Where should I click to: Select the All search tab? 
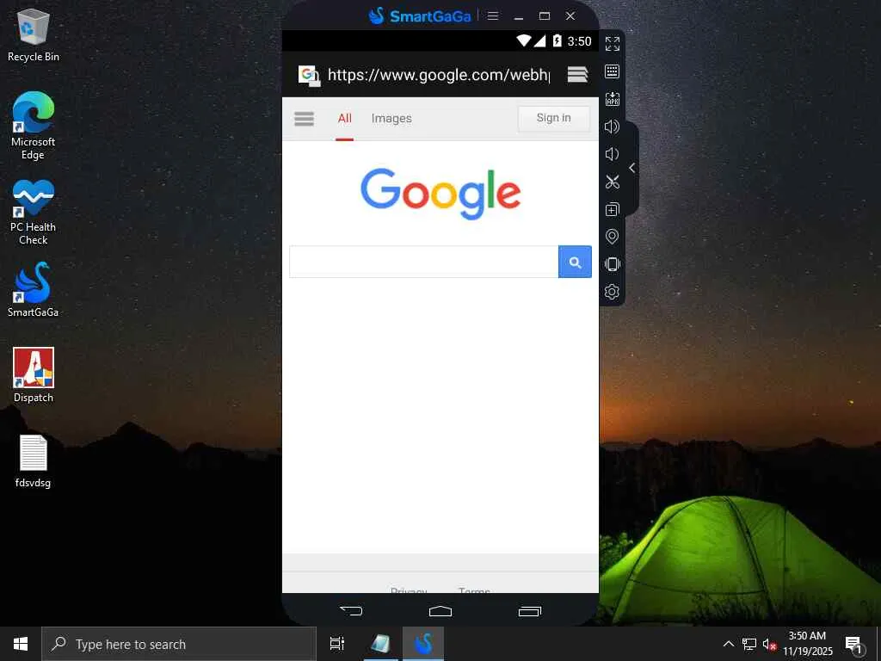click(x=344, y=119)
